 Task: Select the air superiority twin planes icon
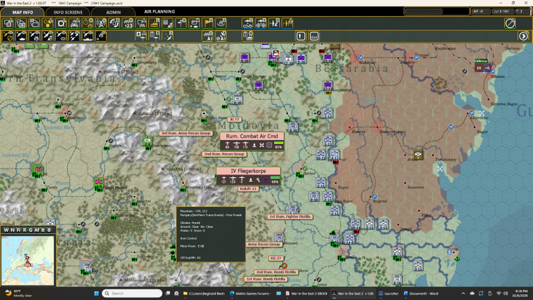coord(74,36)
